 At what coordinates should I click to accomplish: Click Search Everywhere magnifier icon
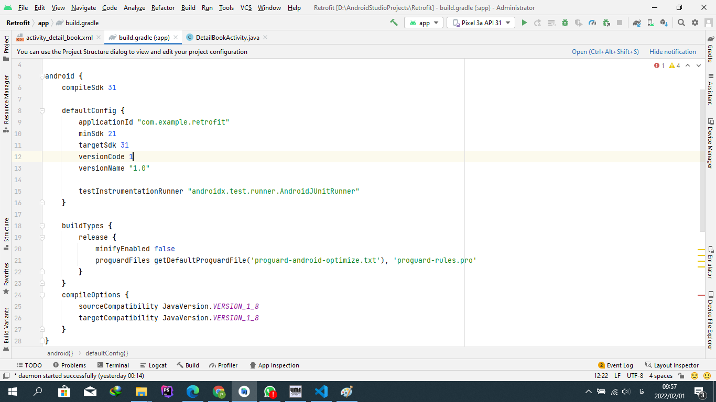681,23
